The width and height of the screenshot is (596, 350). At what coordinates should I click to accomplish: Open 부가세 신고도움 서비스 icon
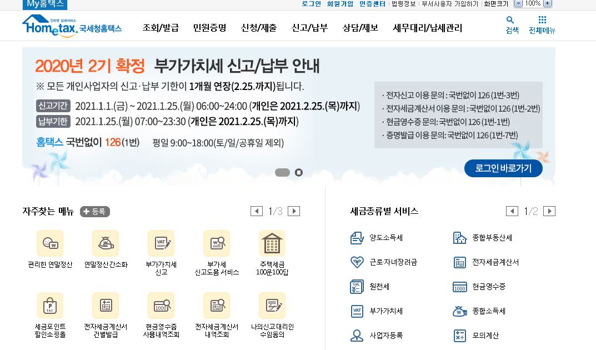(217, 243)
